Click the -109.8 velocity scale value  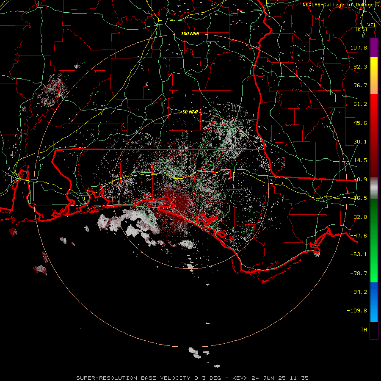point(357,311)
